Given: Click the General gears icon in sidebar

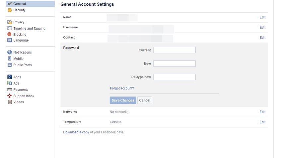Looking at the screenshot, I should pyautogui.click(x=10, y=4).
